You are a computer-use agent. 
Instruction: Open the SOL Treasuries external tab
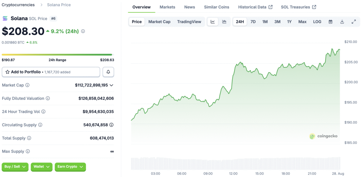click(298, 7)
